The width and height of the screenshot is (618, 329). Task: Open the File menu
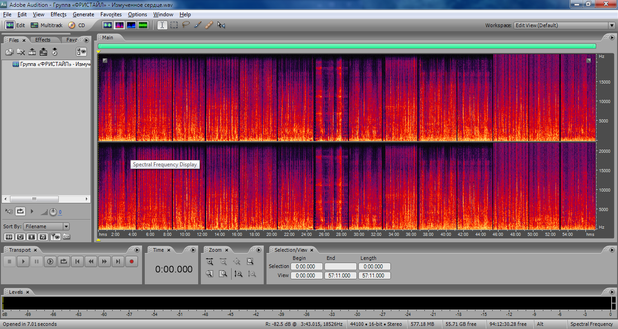click(x=7, y=14)
